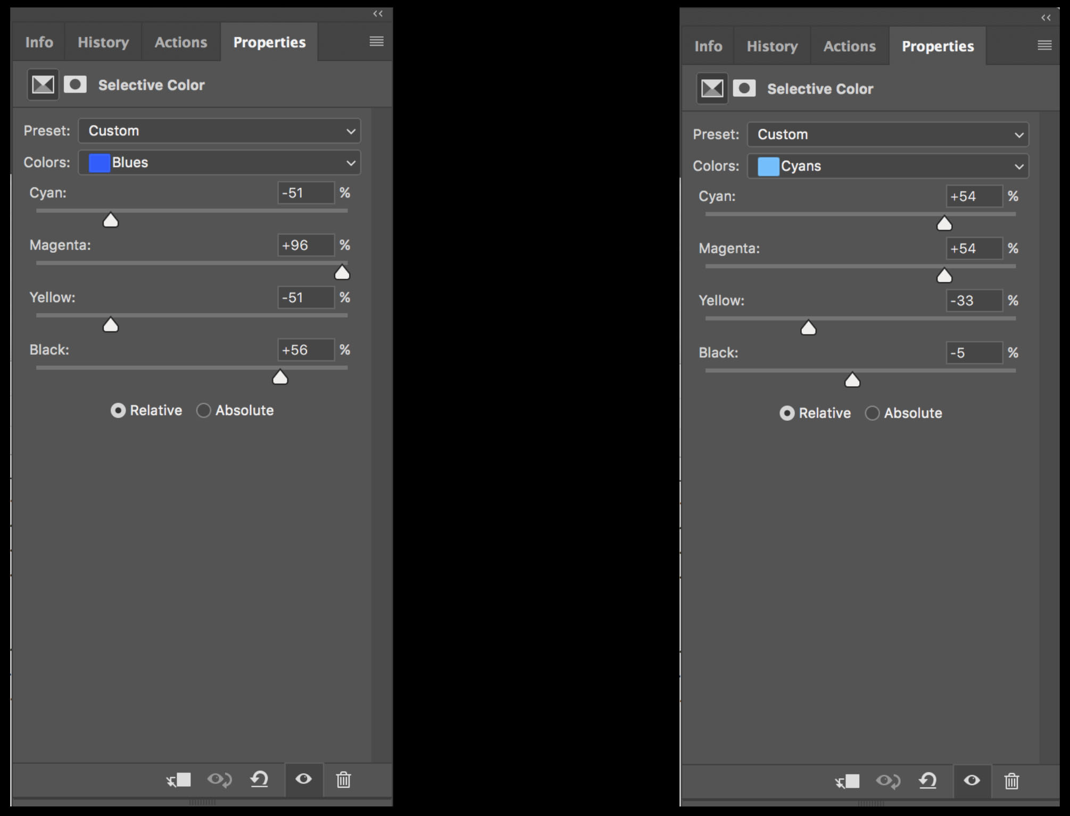Viewport: 1070px width, 816px height.
Task: Switch to the Actions tab in the right panel
Action: tap(849, 46)
